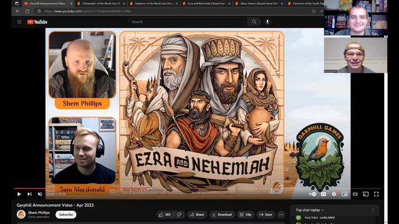Play the video
The image size is (399, 224).
pos(19,194)
